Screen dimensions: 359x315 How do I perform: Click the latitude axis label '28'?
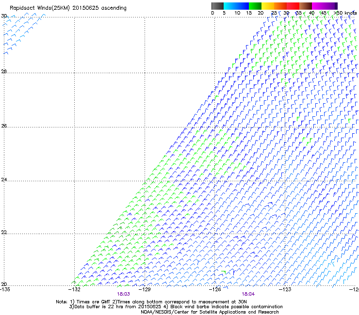point(4,71)
